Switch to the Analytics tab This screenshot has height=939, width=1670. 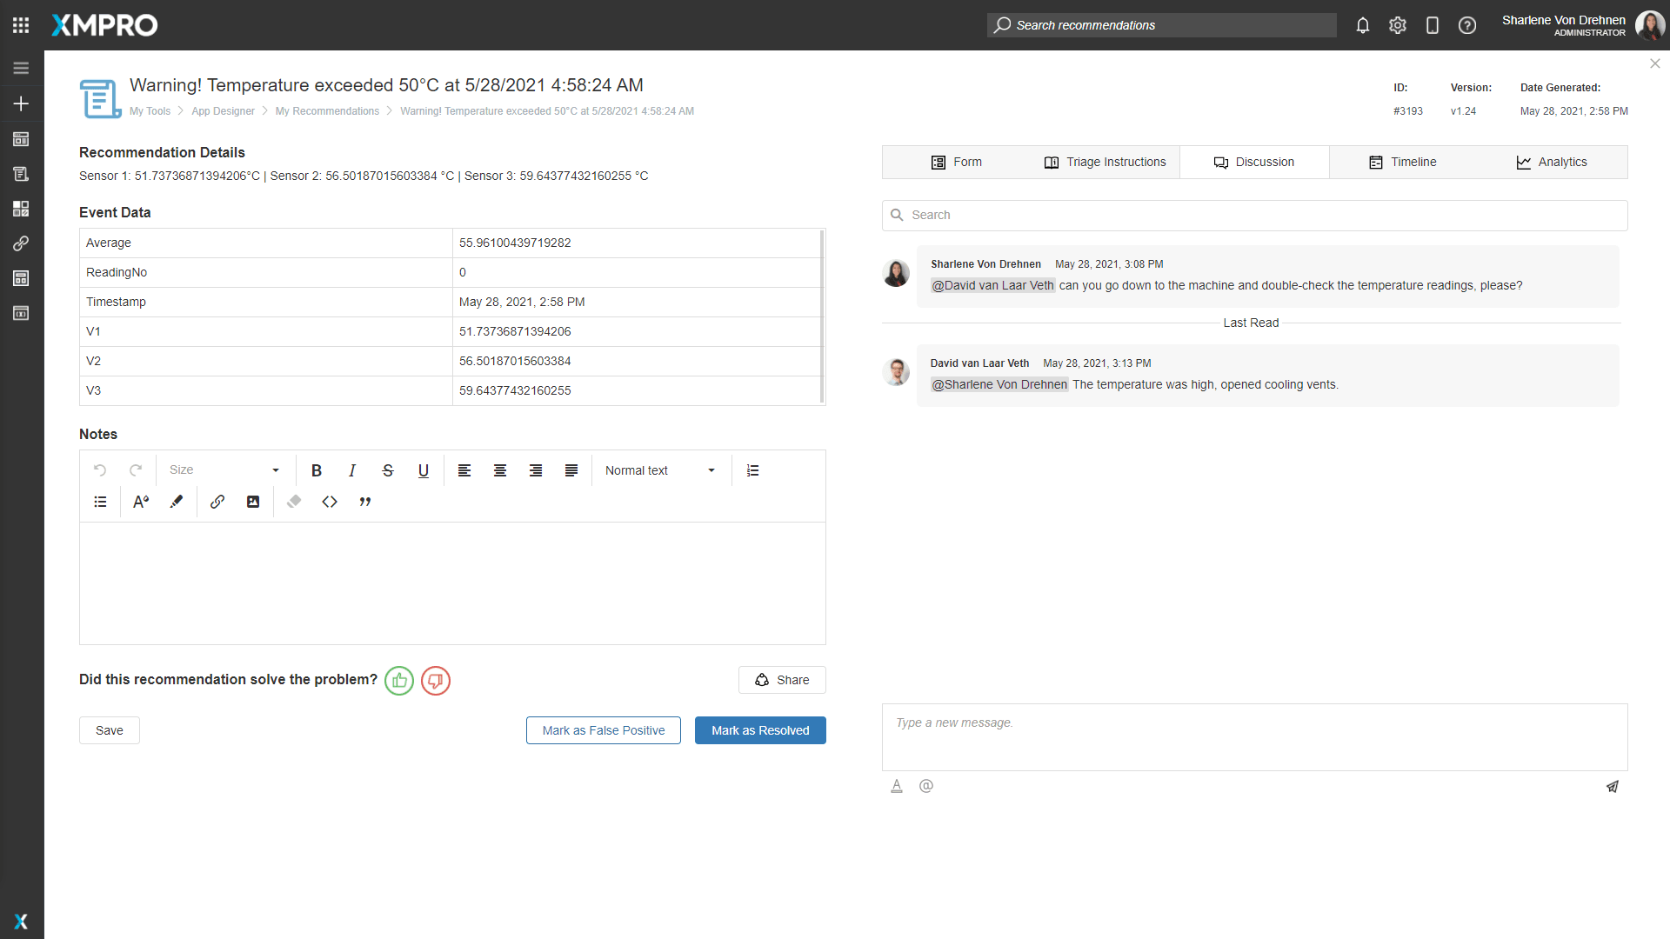click(1562, 162)
